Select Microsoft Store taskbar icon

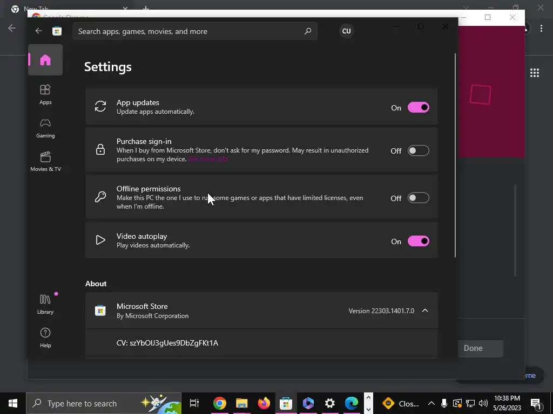(x=286, y=403)
